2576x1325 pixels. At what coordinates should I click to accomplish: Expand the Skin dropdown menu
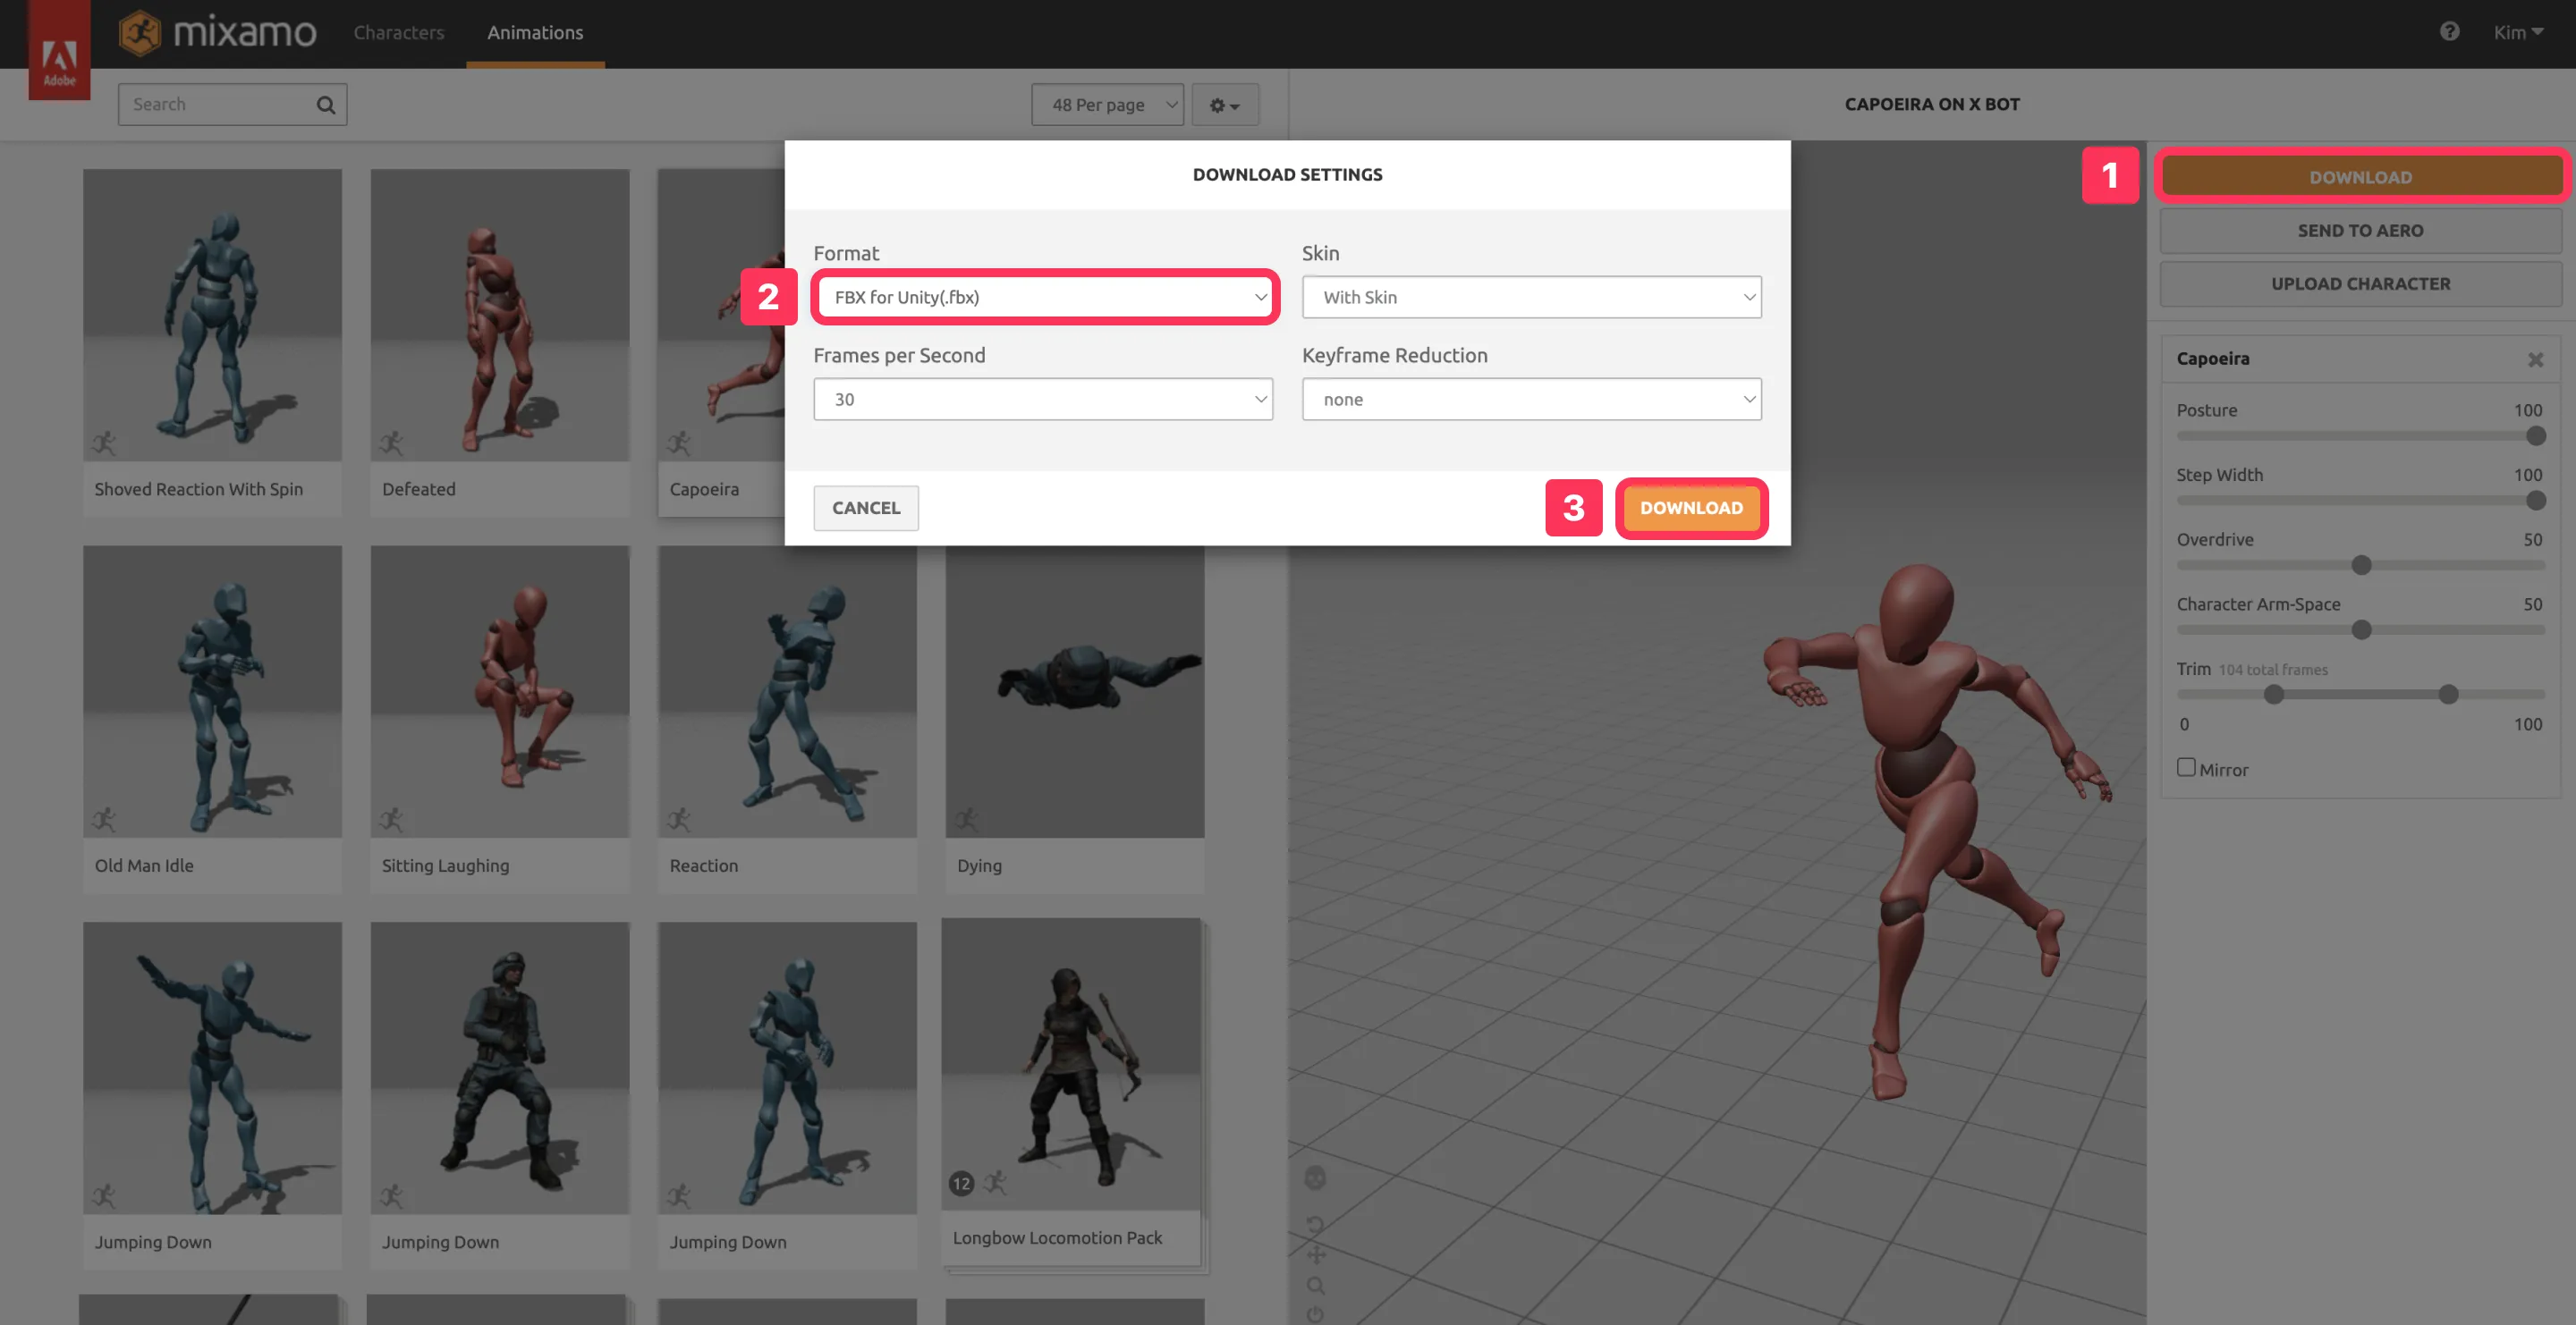[1531, 296]
